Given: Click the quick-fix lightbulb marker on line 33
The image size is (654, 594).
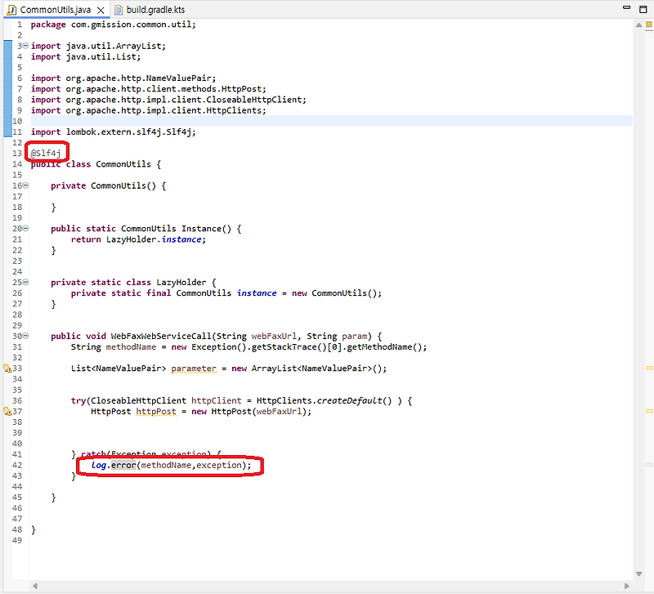Looking at the screenshot, I should coord(6,368).
